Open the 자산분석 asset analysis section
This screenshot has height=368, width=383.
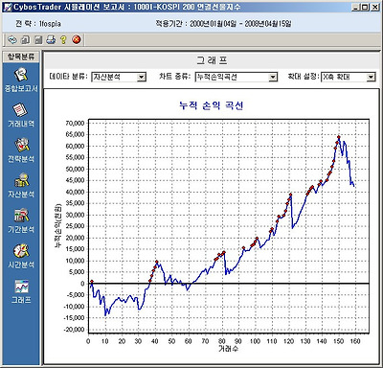(21, 186)
